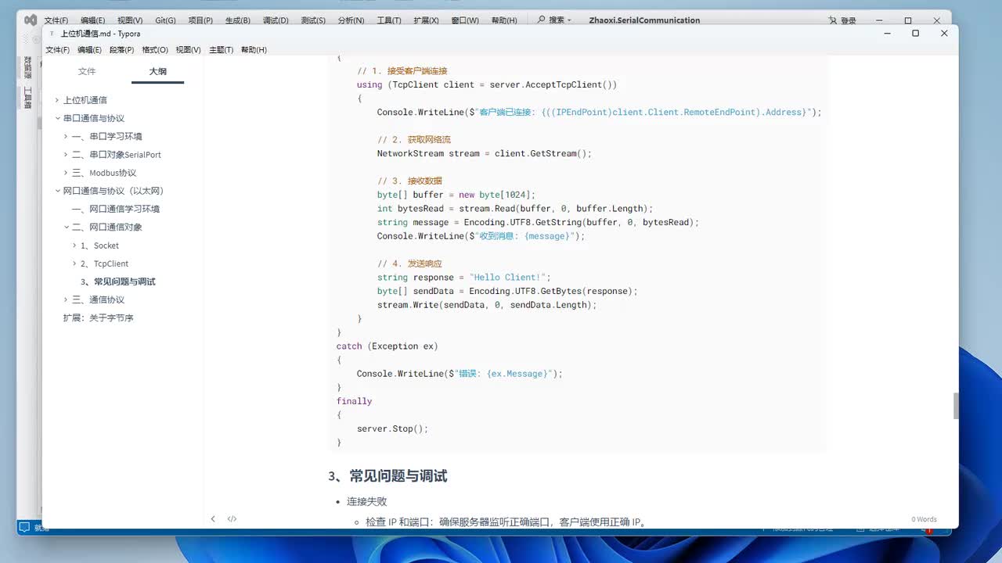Collapse 网口通信与协议（以太网）outline node
This screenshot has height=563, width=1002.
click(x=57, y=191)
